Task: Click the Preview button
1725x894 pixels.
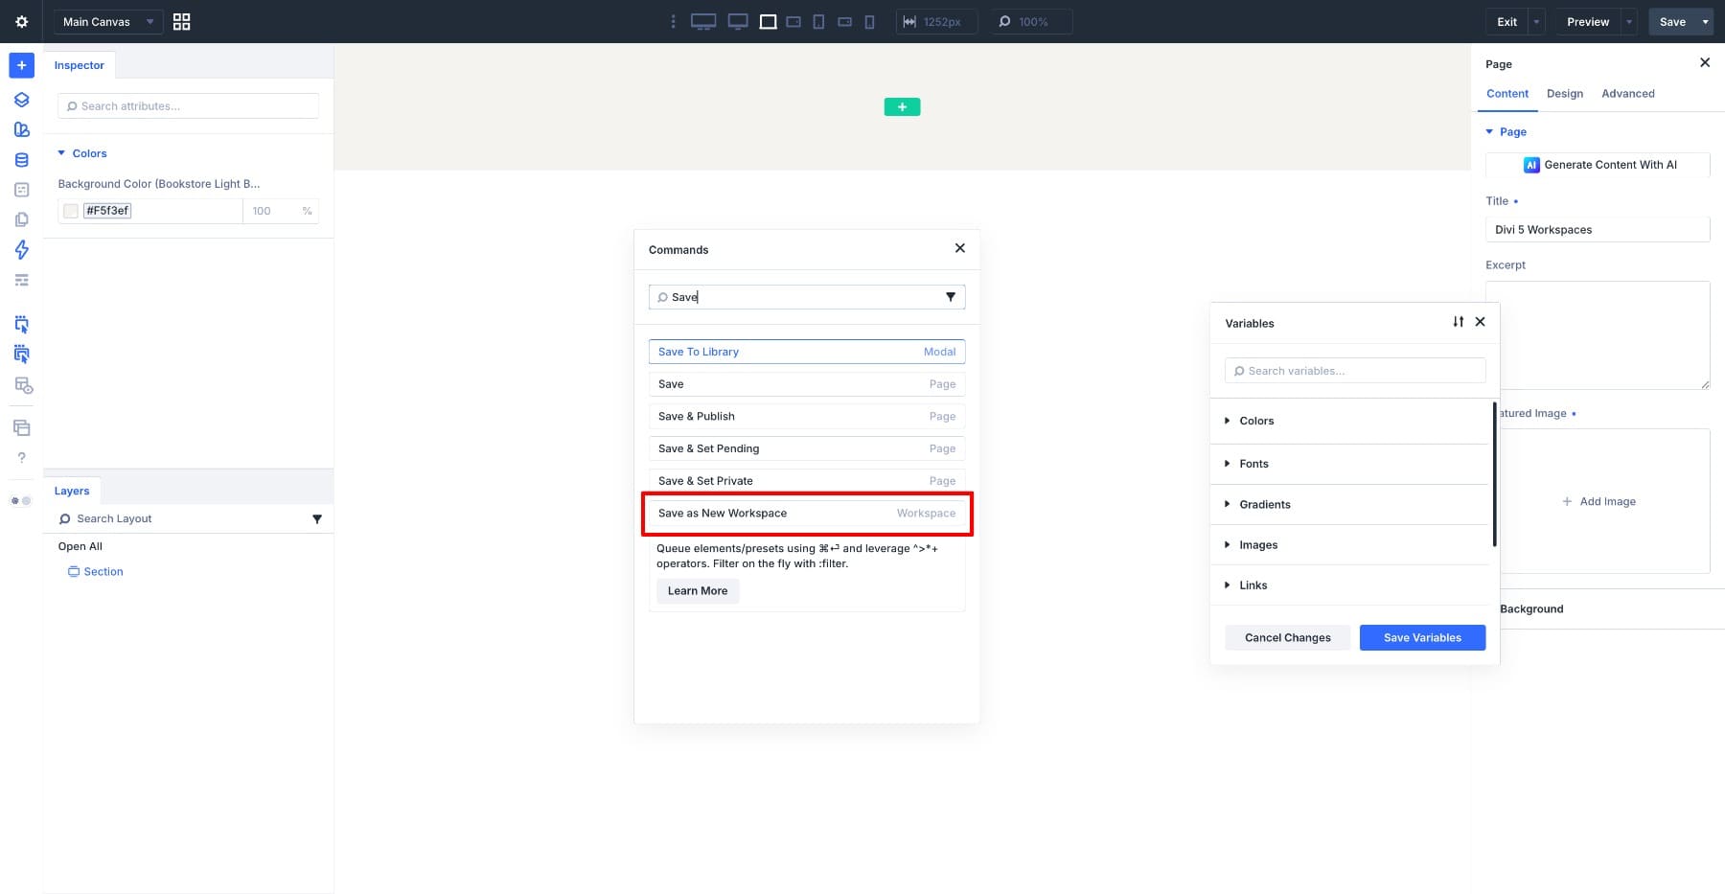Action: point(1588,21)
